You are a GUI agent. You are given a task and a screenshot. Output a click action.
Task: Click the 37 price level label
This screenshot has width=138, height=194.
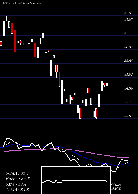click(x=126, y=33)
